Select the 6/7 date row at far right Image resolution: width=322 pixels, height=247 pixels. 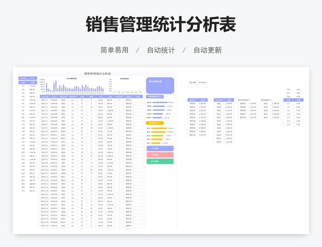coord(293,104)
